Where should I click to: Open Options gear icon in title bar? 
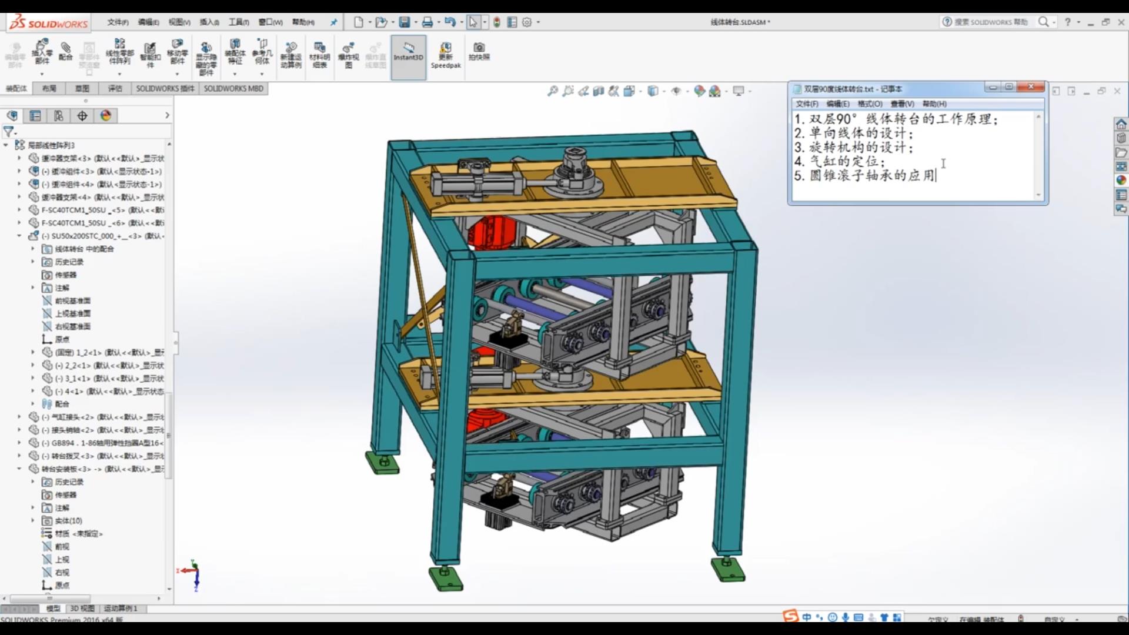click(527, 22)
